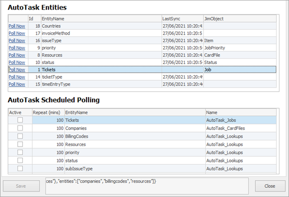This screenshot has width=289, height=197.
Task: Enable Active checkbox for Companies polling
Action: [20, 128]
